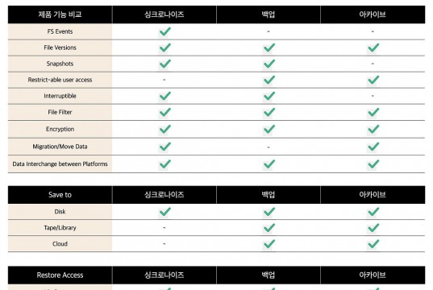433x290 pixels.
Task: Click the Disk checkmark under 싱크로나이즈
Action: coord(164,212)
